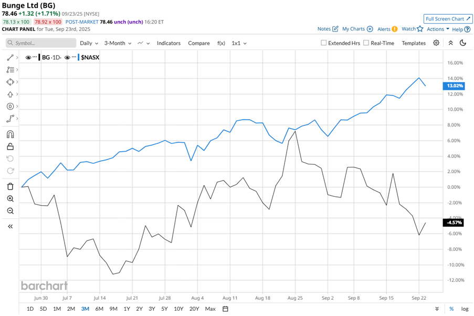
Task: Expand bottom panel double chevron
Action: click(x=437, y=309)
